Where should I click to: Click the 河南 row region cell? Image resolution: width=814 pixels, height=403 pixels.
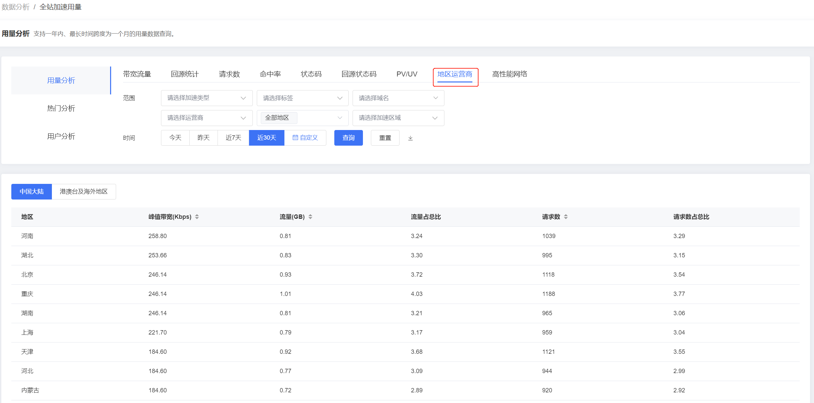(27, 236)
